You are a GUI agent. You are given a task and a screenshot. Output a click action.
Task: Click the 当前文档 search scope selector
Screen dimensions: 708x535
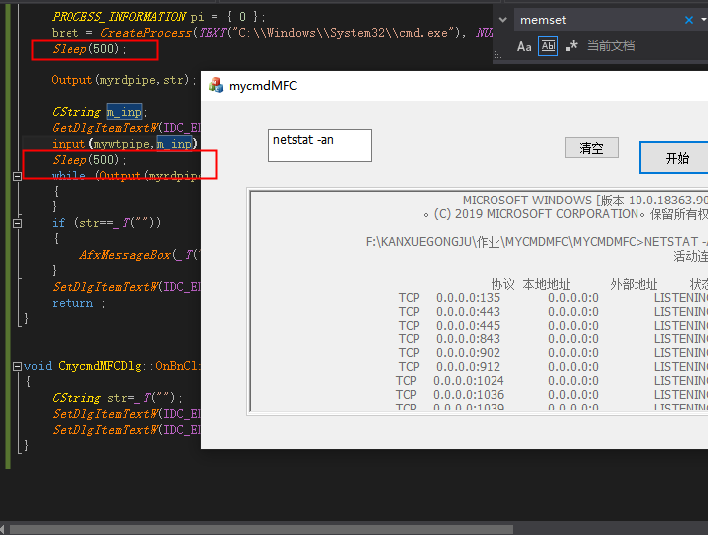tap(611, 46)
